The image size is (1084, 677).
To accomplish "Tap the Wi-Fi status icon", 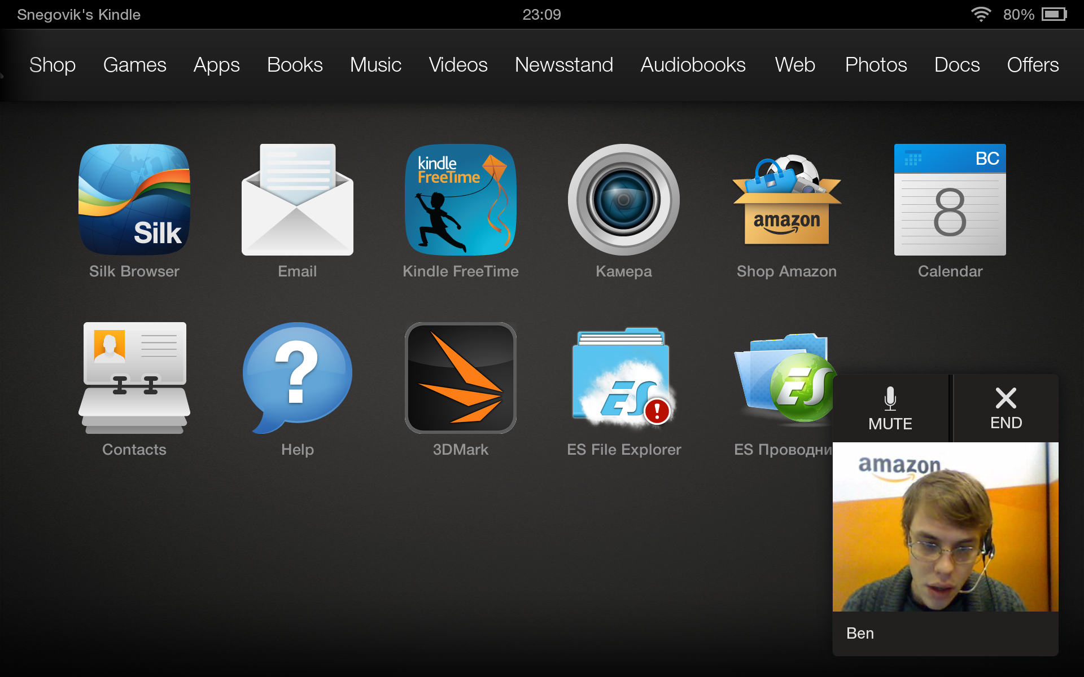I will (981, 15).
